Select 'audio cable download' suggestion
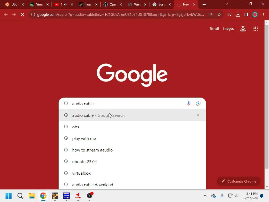The width and height of the screenshot is (269, 202). (132, 185)
